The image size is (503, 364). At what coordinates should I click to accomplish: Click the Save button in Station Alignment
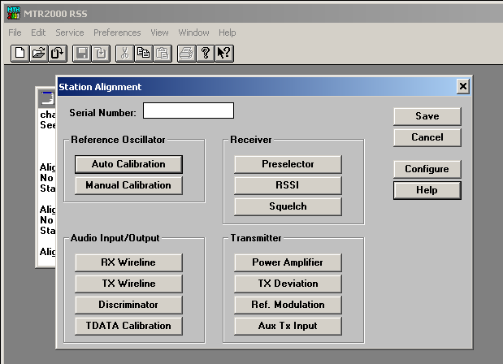pyautogui.click(x=427, y=116)
